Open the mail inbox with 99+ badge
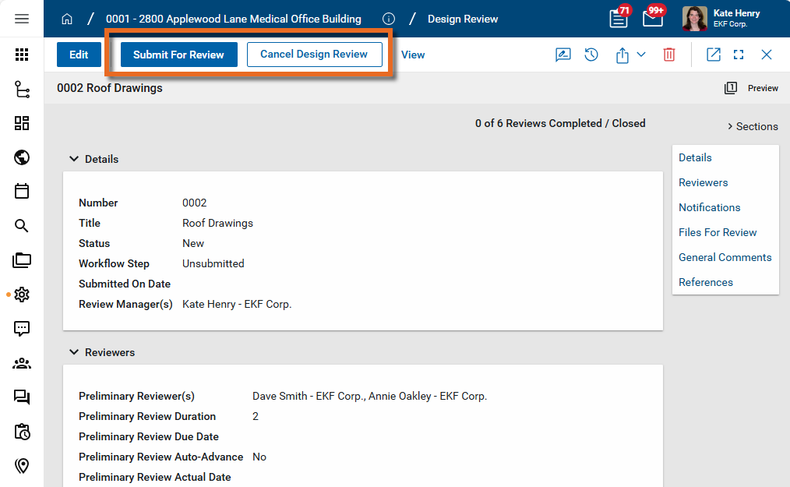The image size is (790, 487). (652, 19)
